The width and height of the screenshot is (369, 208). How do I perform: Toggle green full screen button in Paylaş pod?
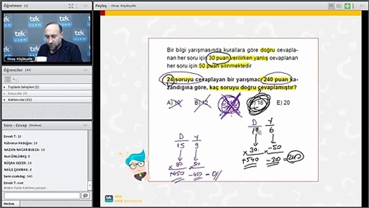[347, 6]
